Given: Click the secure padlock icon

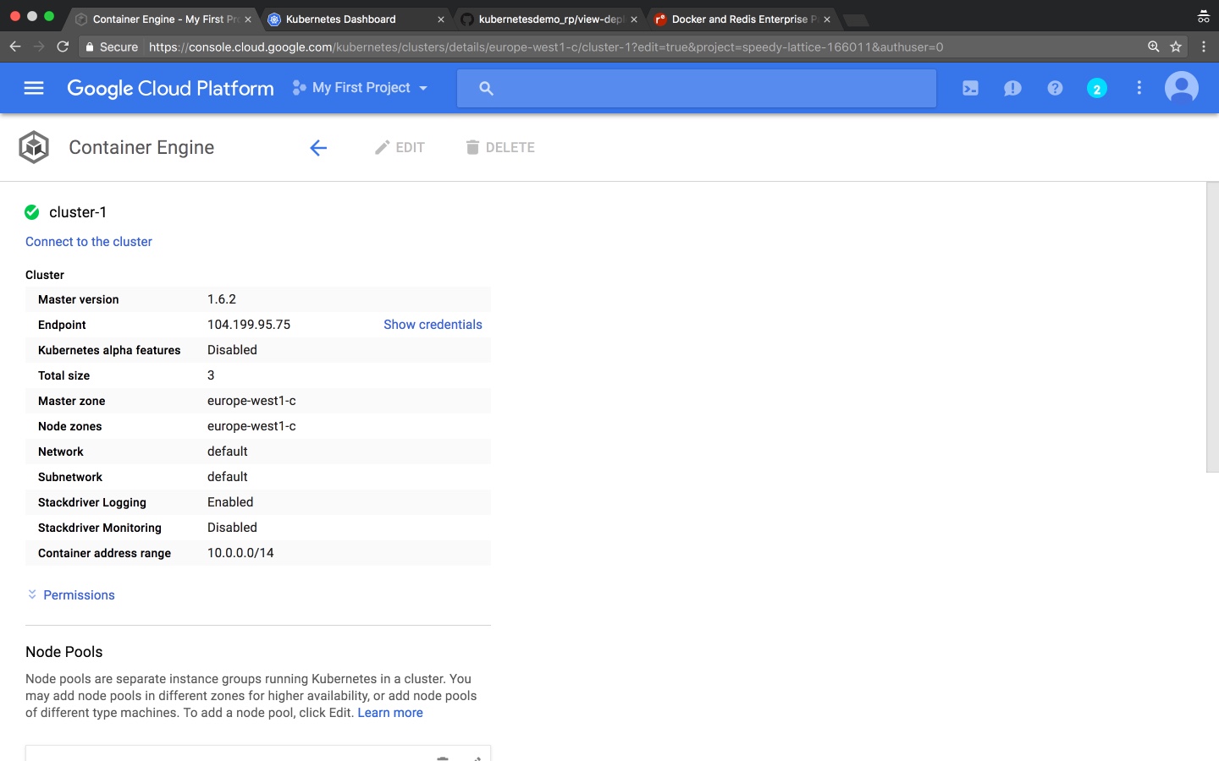Looking at the screenshot, I should 90,47.
